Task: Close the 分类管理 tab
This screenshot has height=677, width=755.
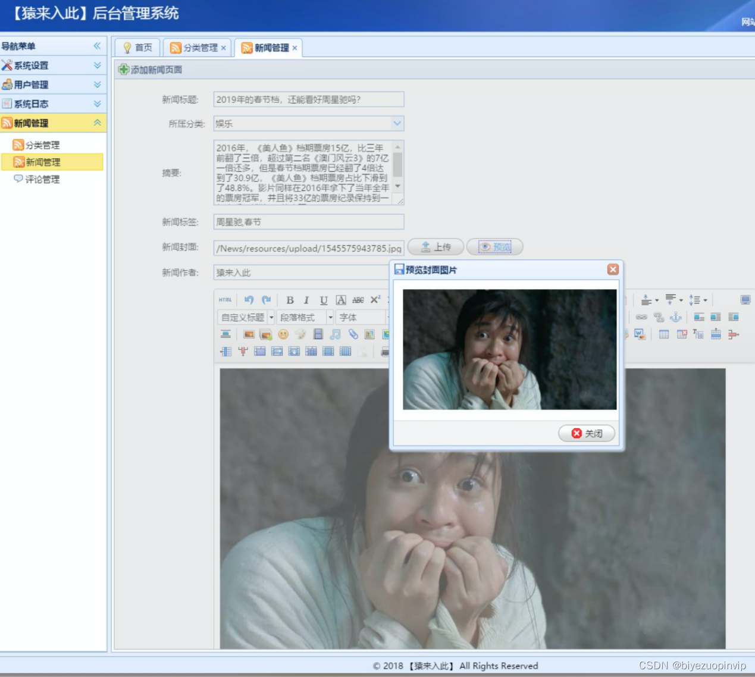Action: [224, 48]
